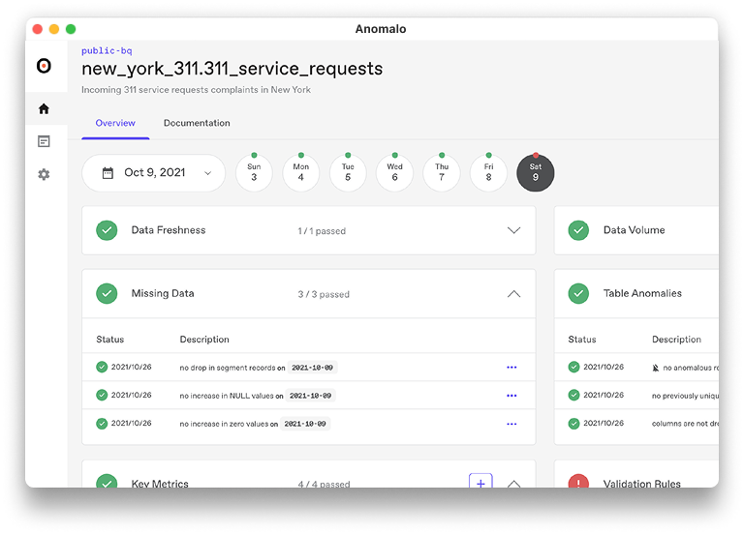The height and width of the screenshot is (534, 744).
Task: Open the Oct 9, 2021 date dropdown
Action: pyautogui.click(x=154, y=173)
